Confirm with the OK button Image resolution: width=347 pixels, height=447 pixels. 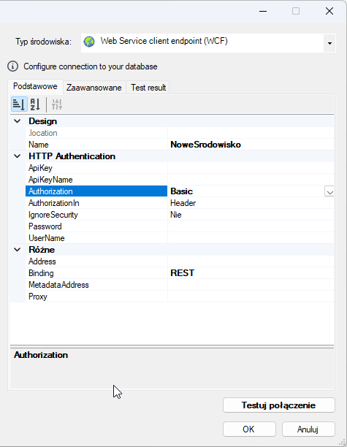pyautogui.click(x=249, y=429)
